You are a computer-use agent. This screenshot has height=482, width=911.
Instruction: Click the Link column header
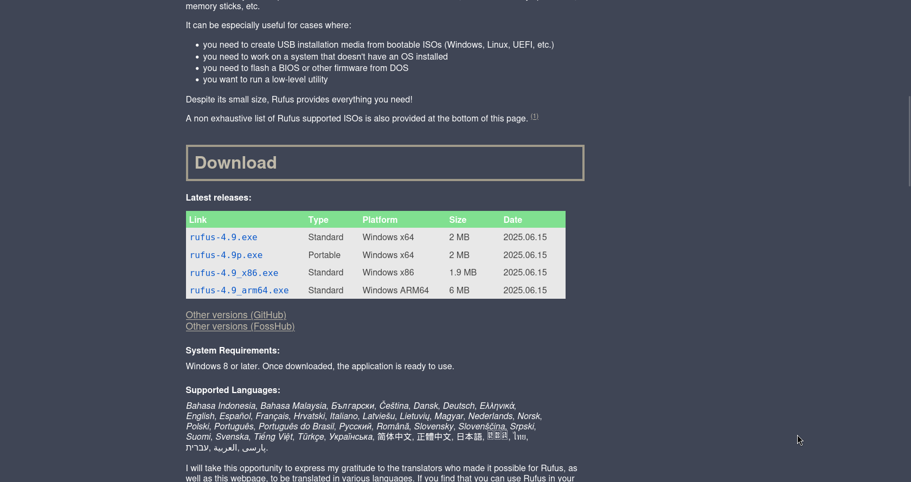click(x=198, y=220)
